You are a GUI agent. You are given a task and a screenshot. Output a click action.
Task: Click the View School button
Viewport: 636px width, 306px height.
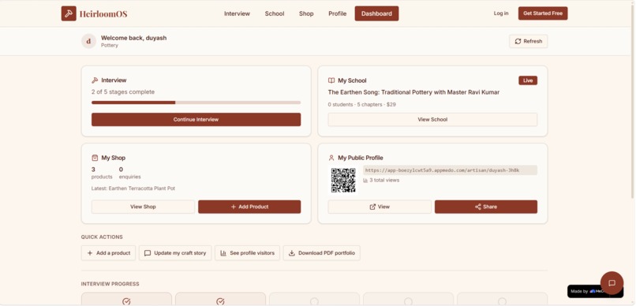[x=432, y=120]
